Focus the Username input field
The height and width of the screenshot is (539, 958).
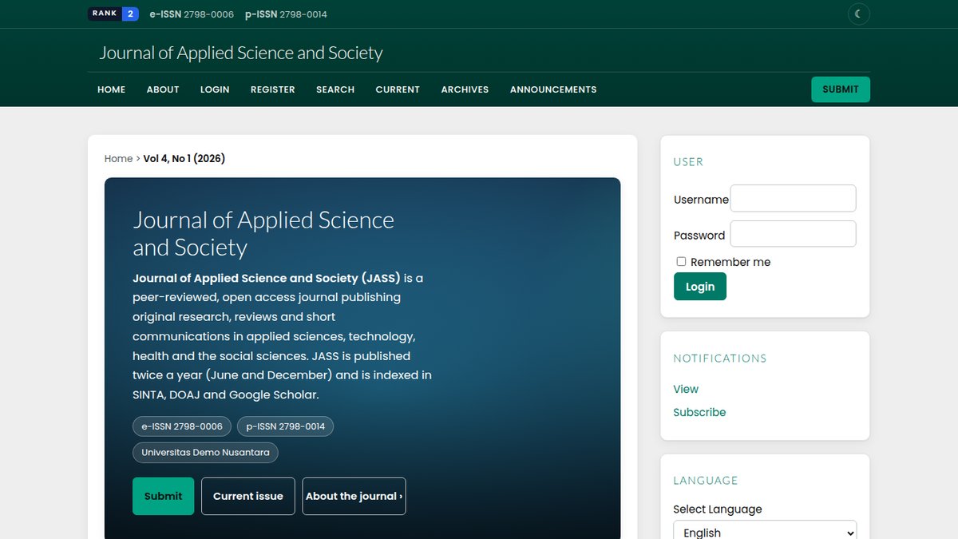coord(794,199)
